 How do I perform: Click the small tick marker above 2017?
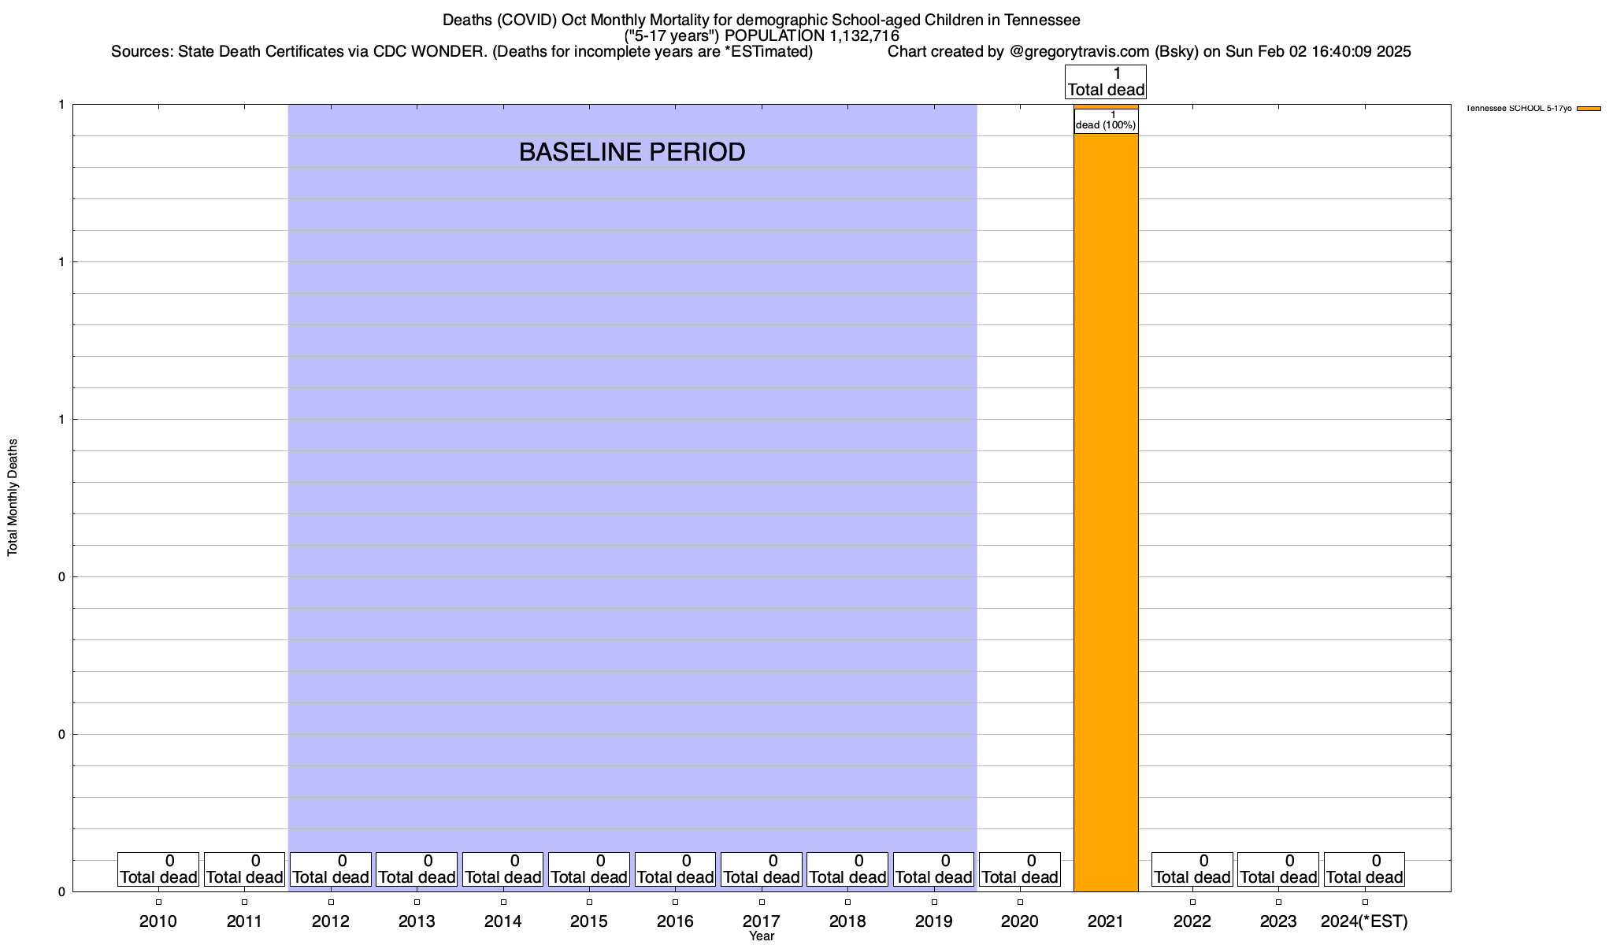762,902
